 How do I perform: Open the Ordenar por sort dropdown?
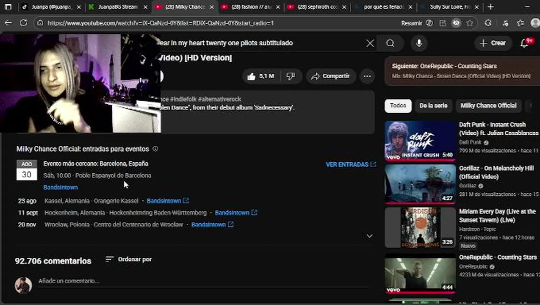(128, 259)
